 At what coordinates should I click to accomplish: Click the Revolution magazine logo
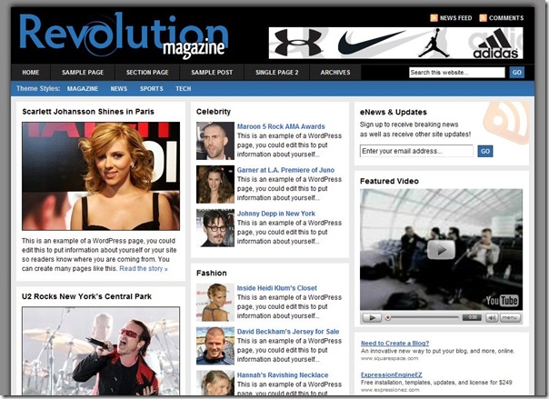(124, 36)
